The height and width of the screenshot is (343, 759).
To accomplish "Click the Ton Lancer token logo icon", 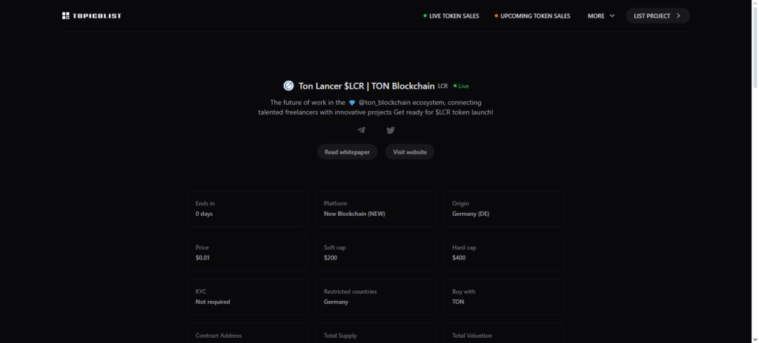I will point(288,86).
